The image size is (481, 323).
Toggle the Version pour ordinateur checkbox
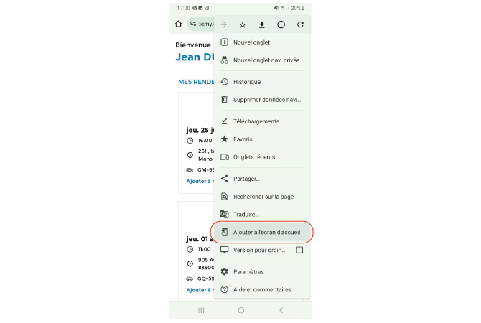299,250
